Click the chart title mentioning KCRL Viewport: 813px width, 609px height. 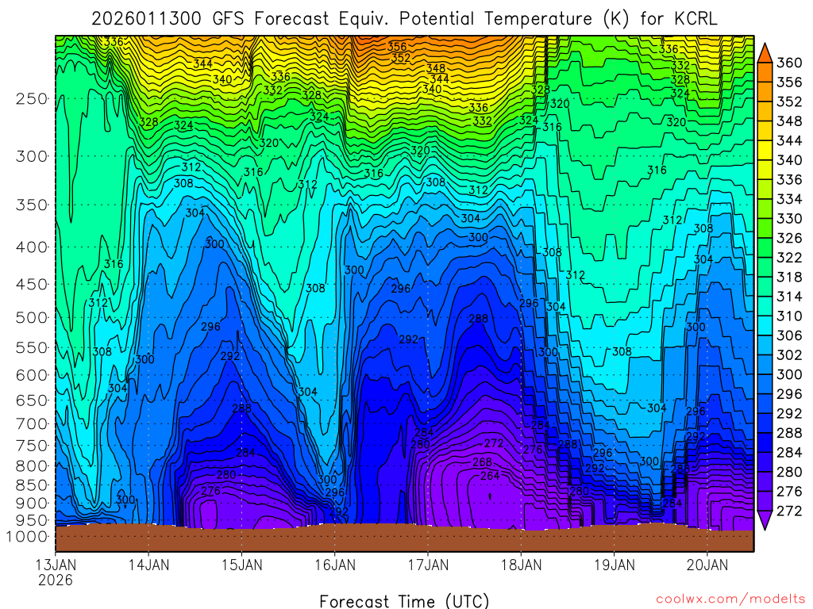[x=404, y=19]
